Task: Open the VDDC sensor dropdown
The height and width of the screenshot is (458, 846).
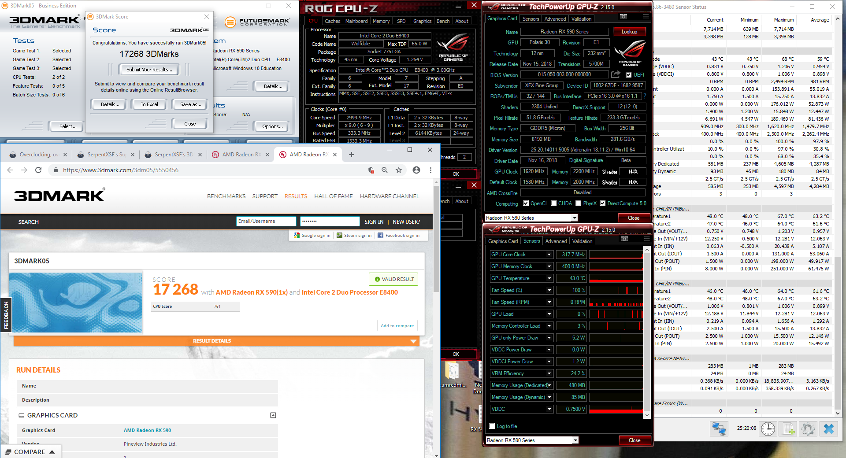Action: pyautogui.click(x=549, y=409)
